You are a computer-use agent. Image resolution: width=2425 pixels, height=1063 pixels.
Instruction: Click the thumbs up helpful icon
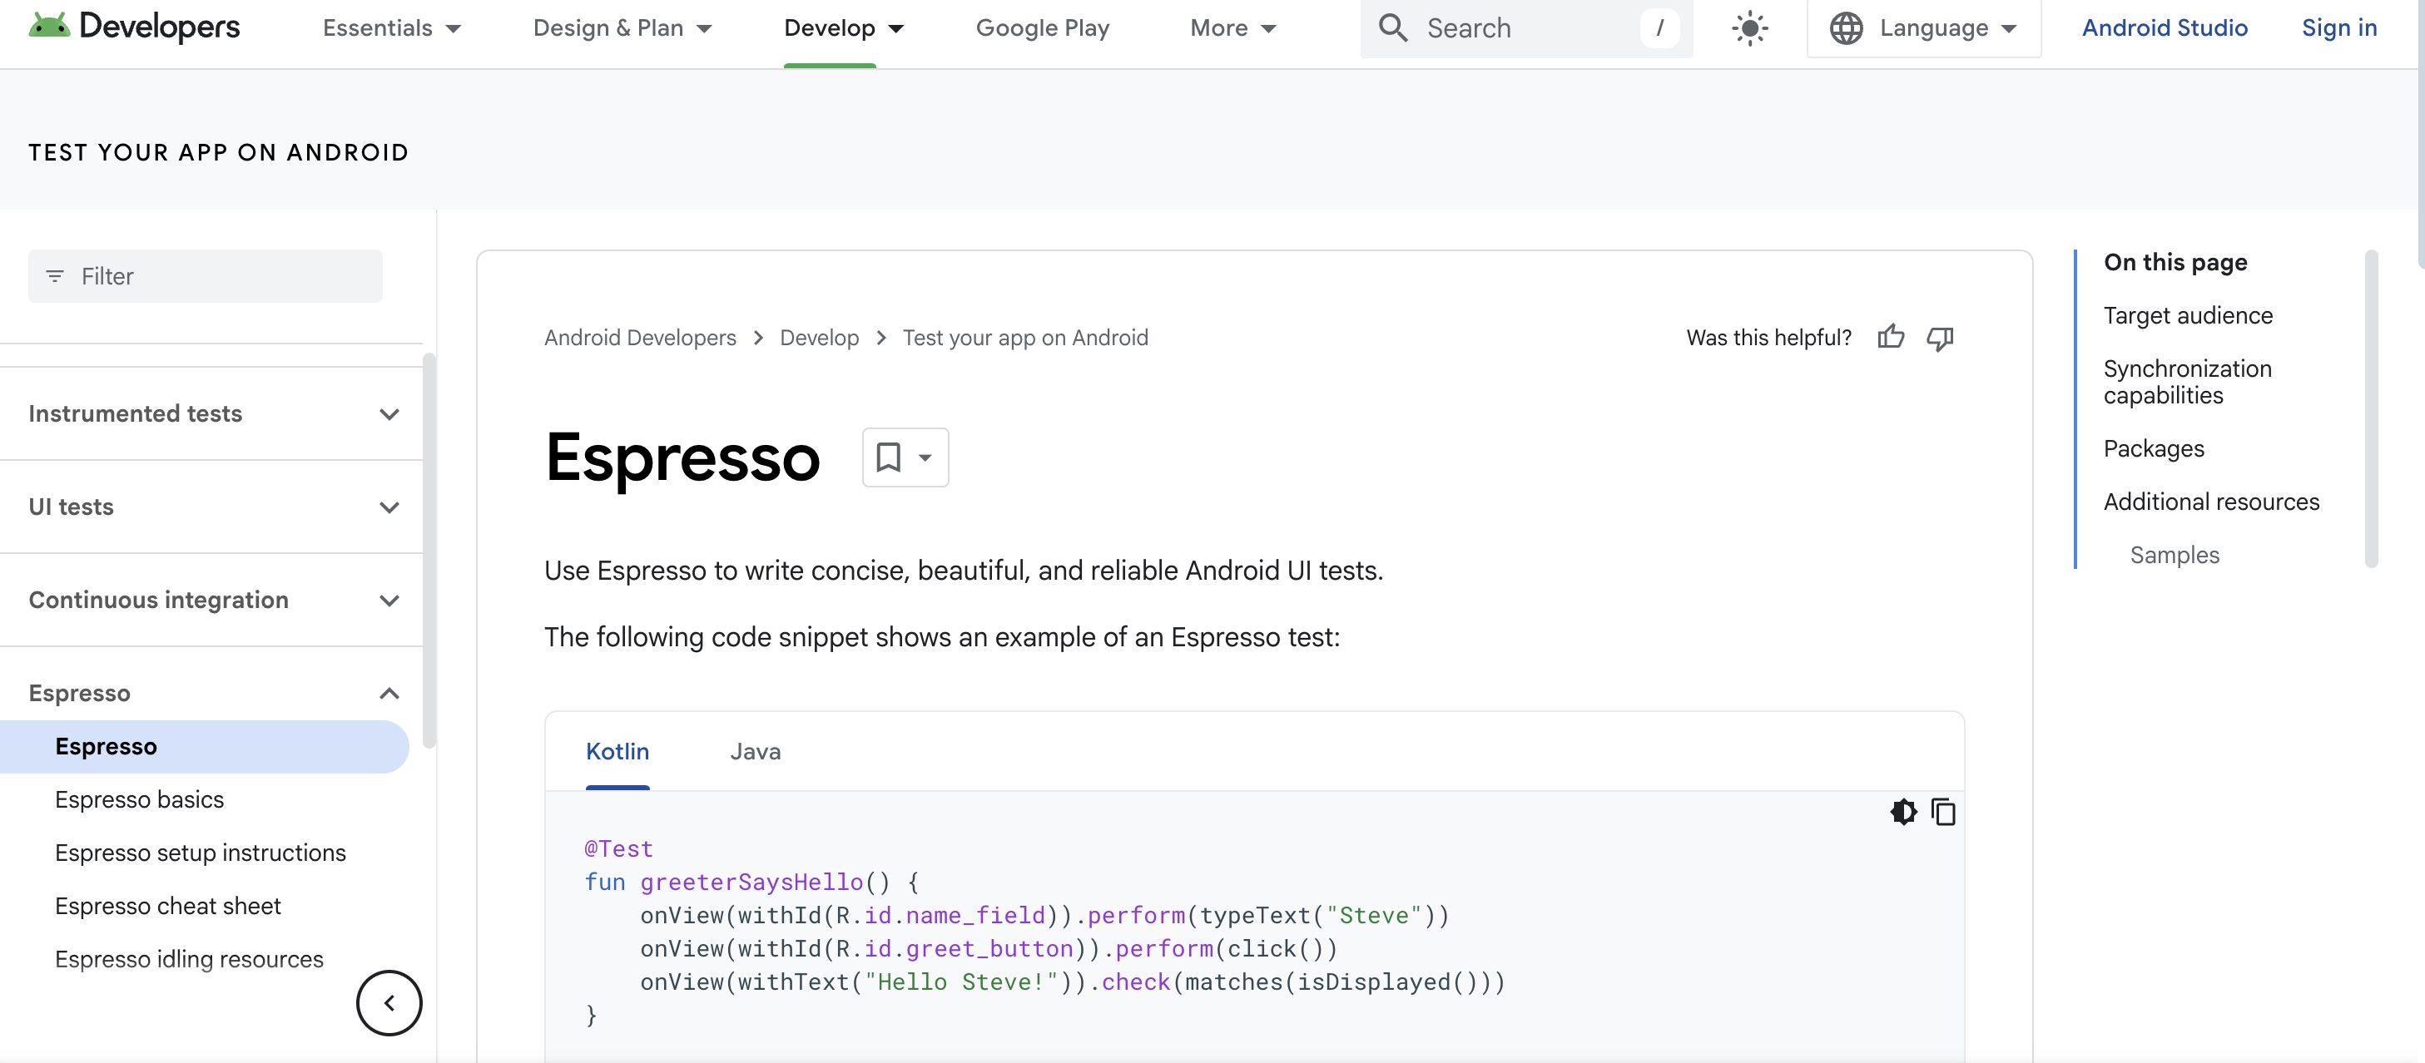coord(1890,337)
